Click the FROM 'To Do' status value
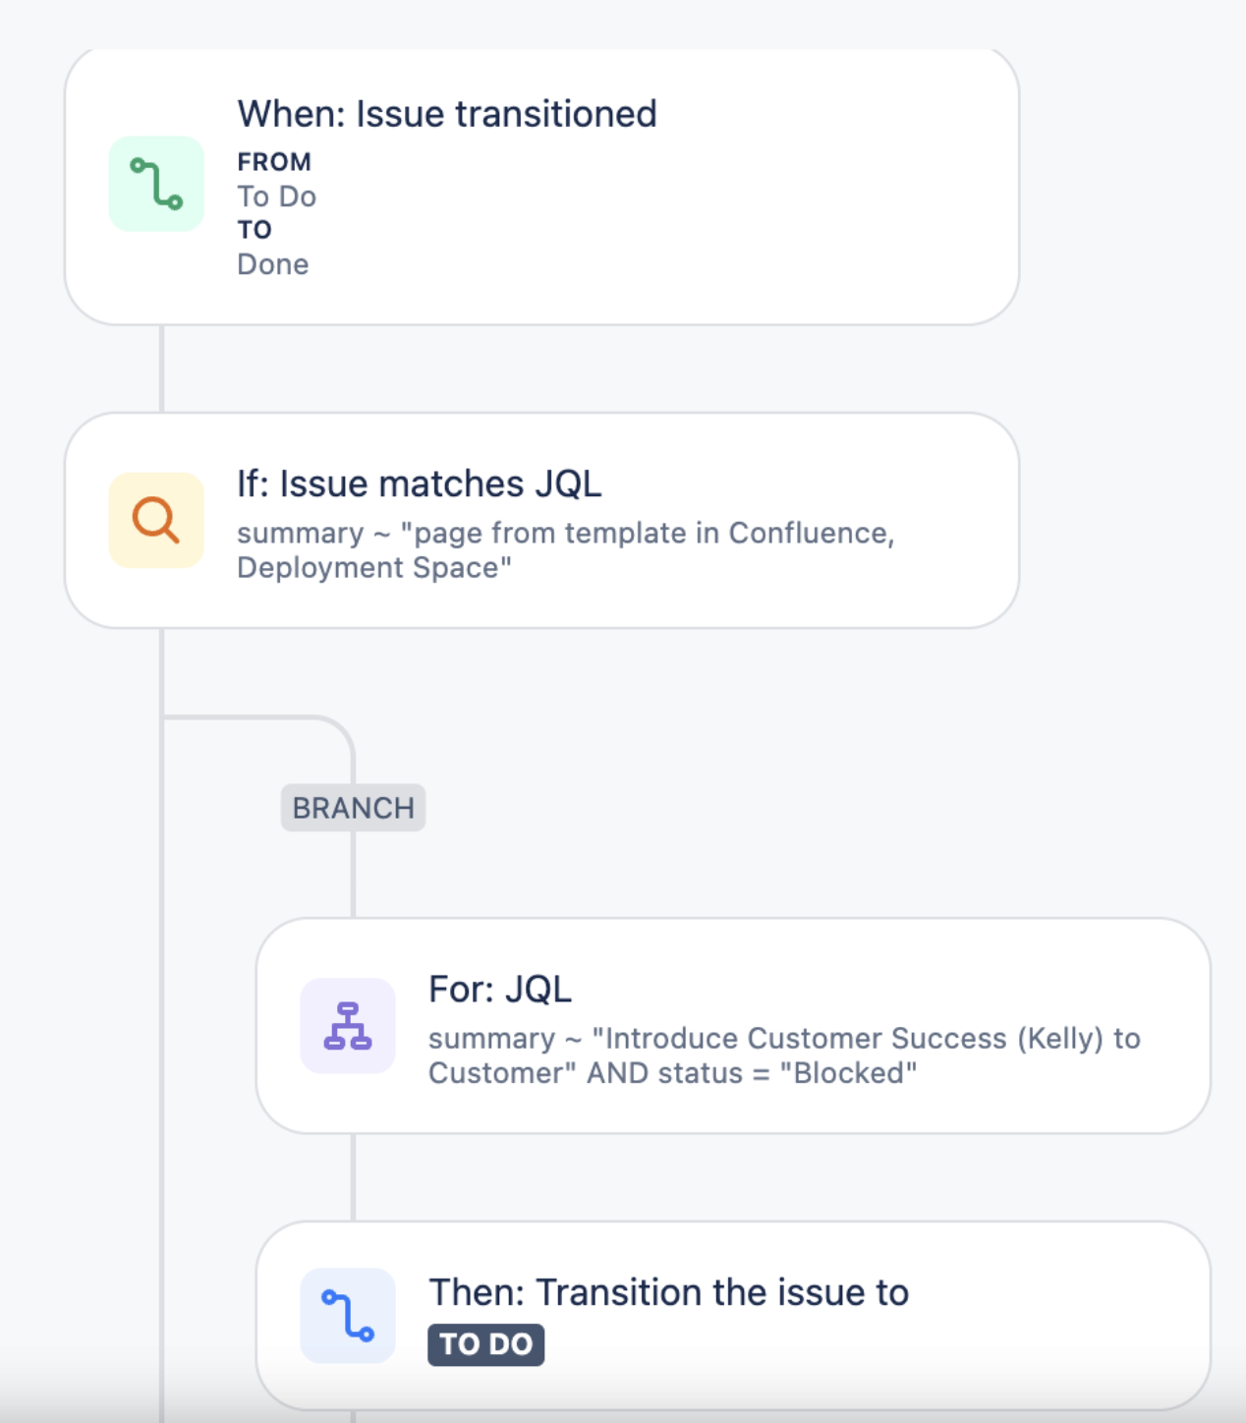Image resolution: width=1246 pixels, height=1423 pixels. (x=276, y=197)
